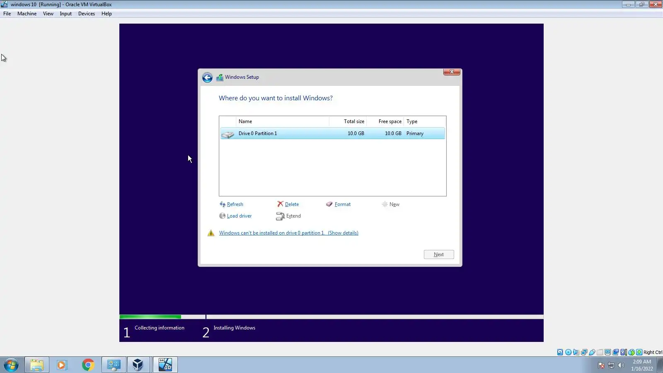This screenshot has width=663, height=373.
Task: Open the View menu
Action: (x=48, y=14)
